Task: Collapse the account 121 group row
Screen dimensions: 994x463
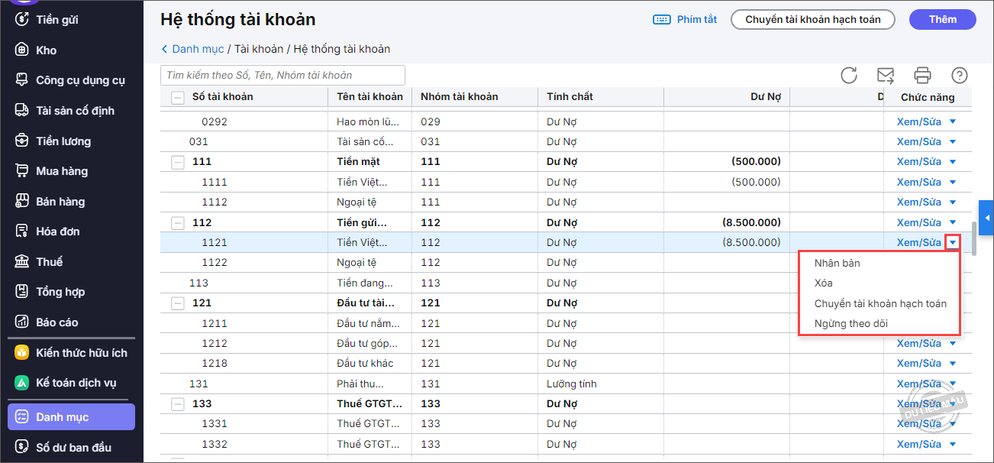Action: 177,303
